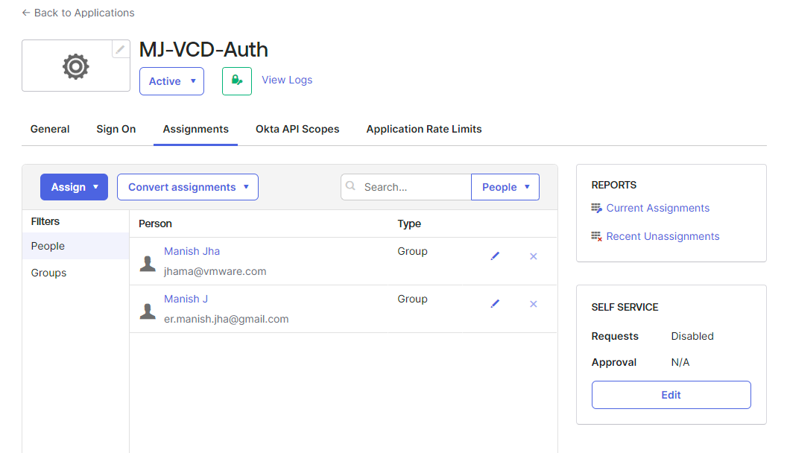
Task: Expand the Assign dropdown button
Action: pyautogui.click(x=74, y=187)
